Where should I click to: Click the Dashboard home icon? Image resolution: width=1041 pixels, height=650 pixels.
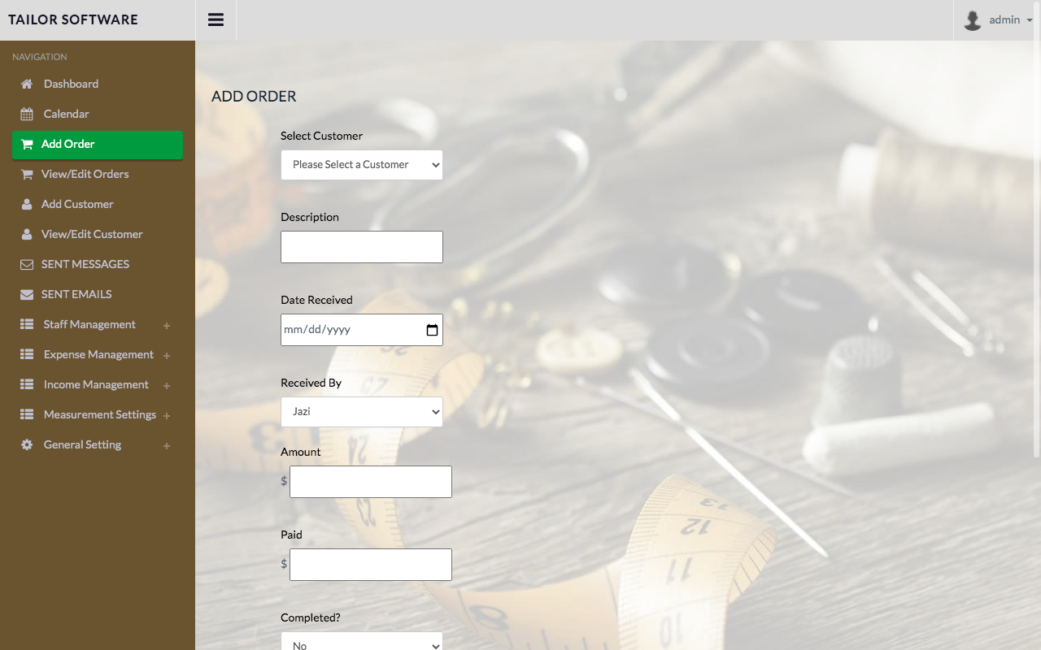pos(27,84)
